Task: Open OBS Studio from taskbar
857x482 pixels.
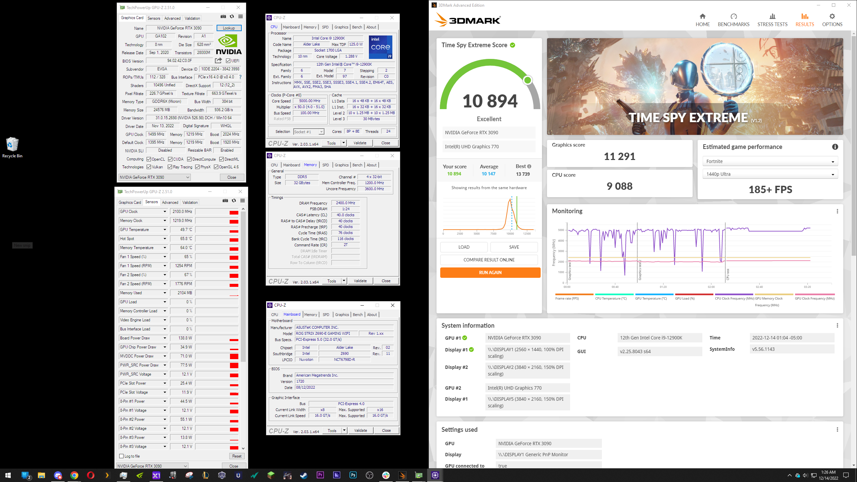Action: pyautogui.click(x=369, y=475)
